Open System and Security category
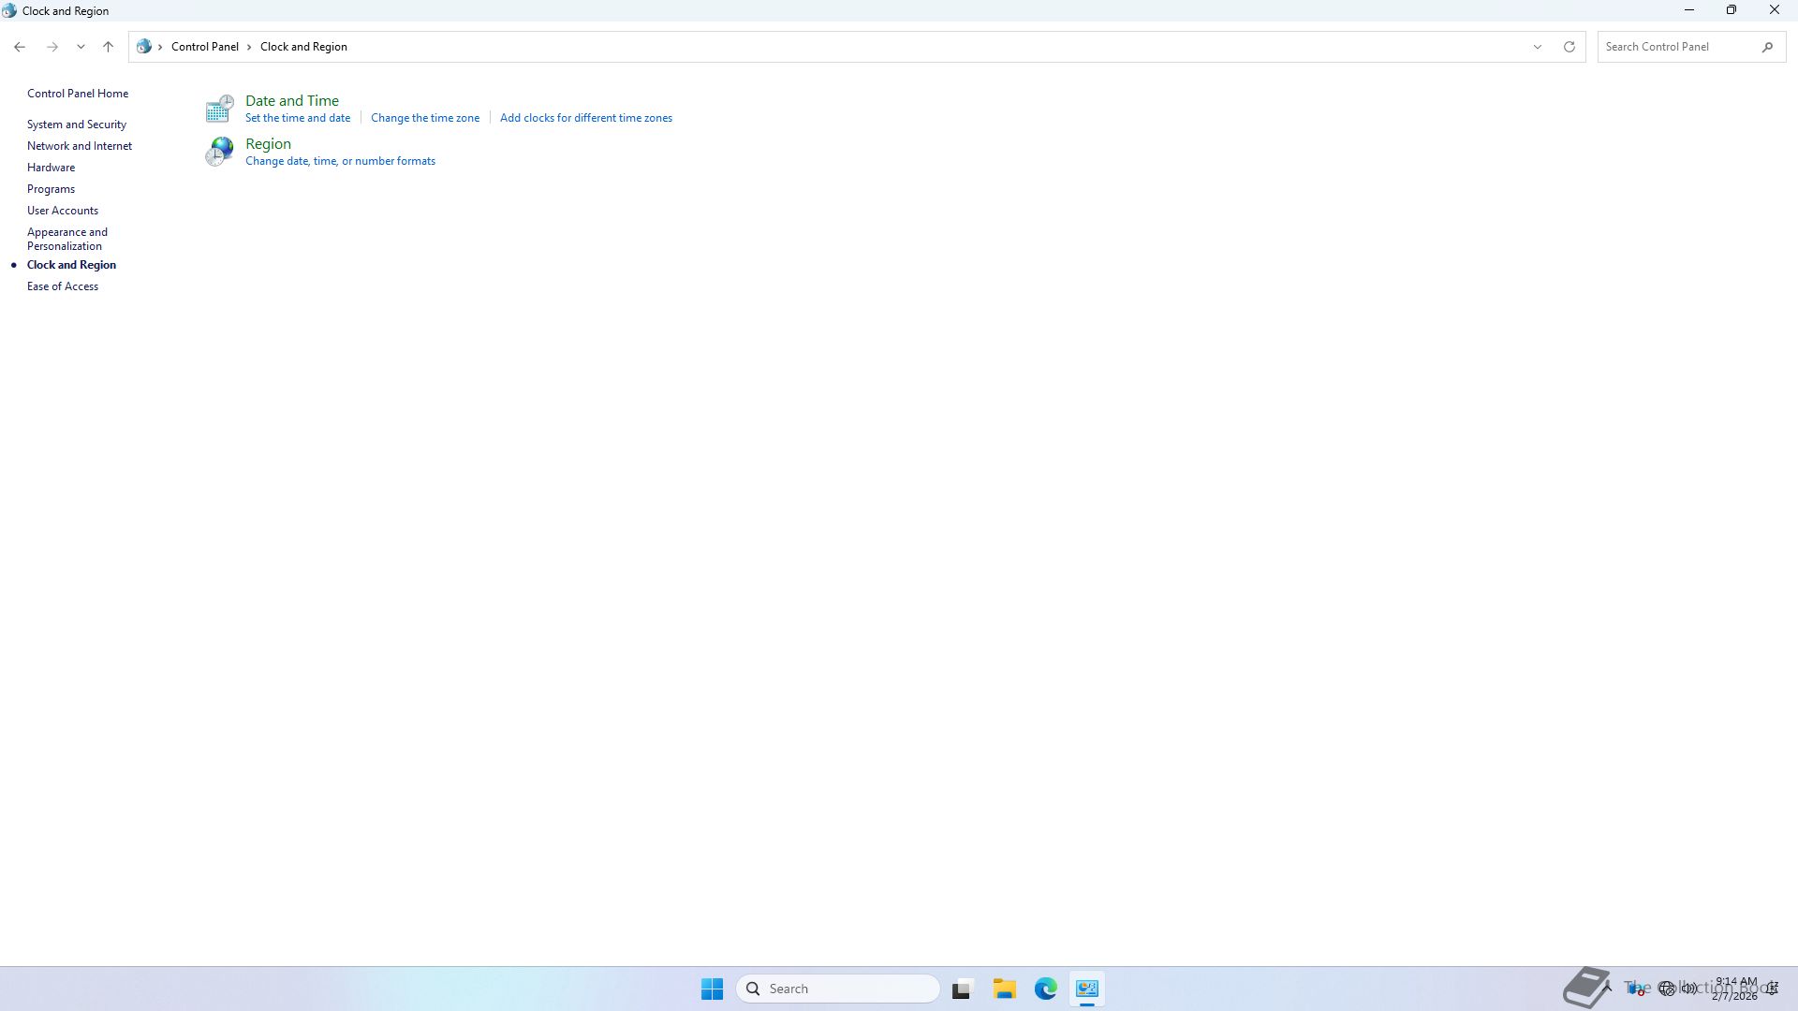Screen dimensions: 1798x1011 [77, 125]
